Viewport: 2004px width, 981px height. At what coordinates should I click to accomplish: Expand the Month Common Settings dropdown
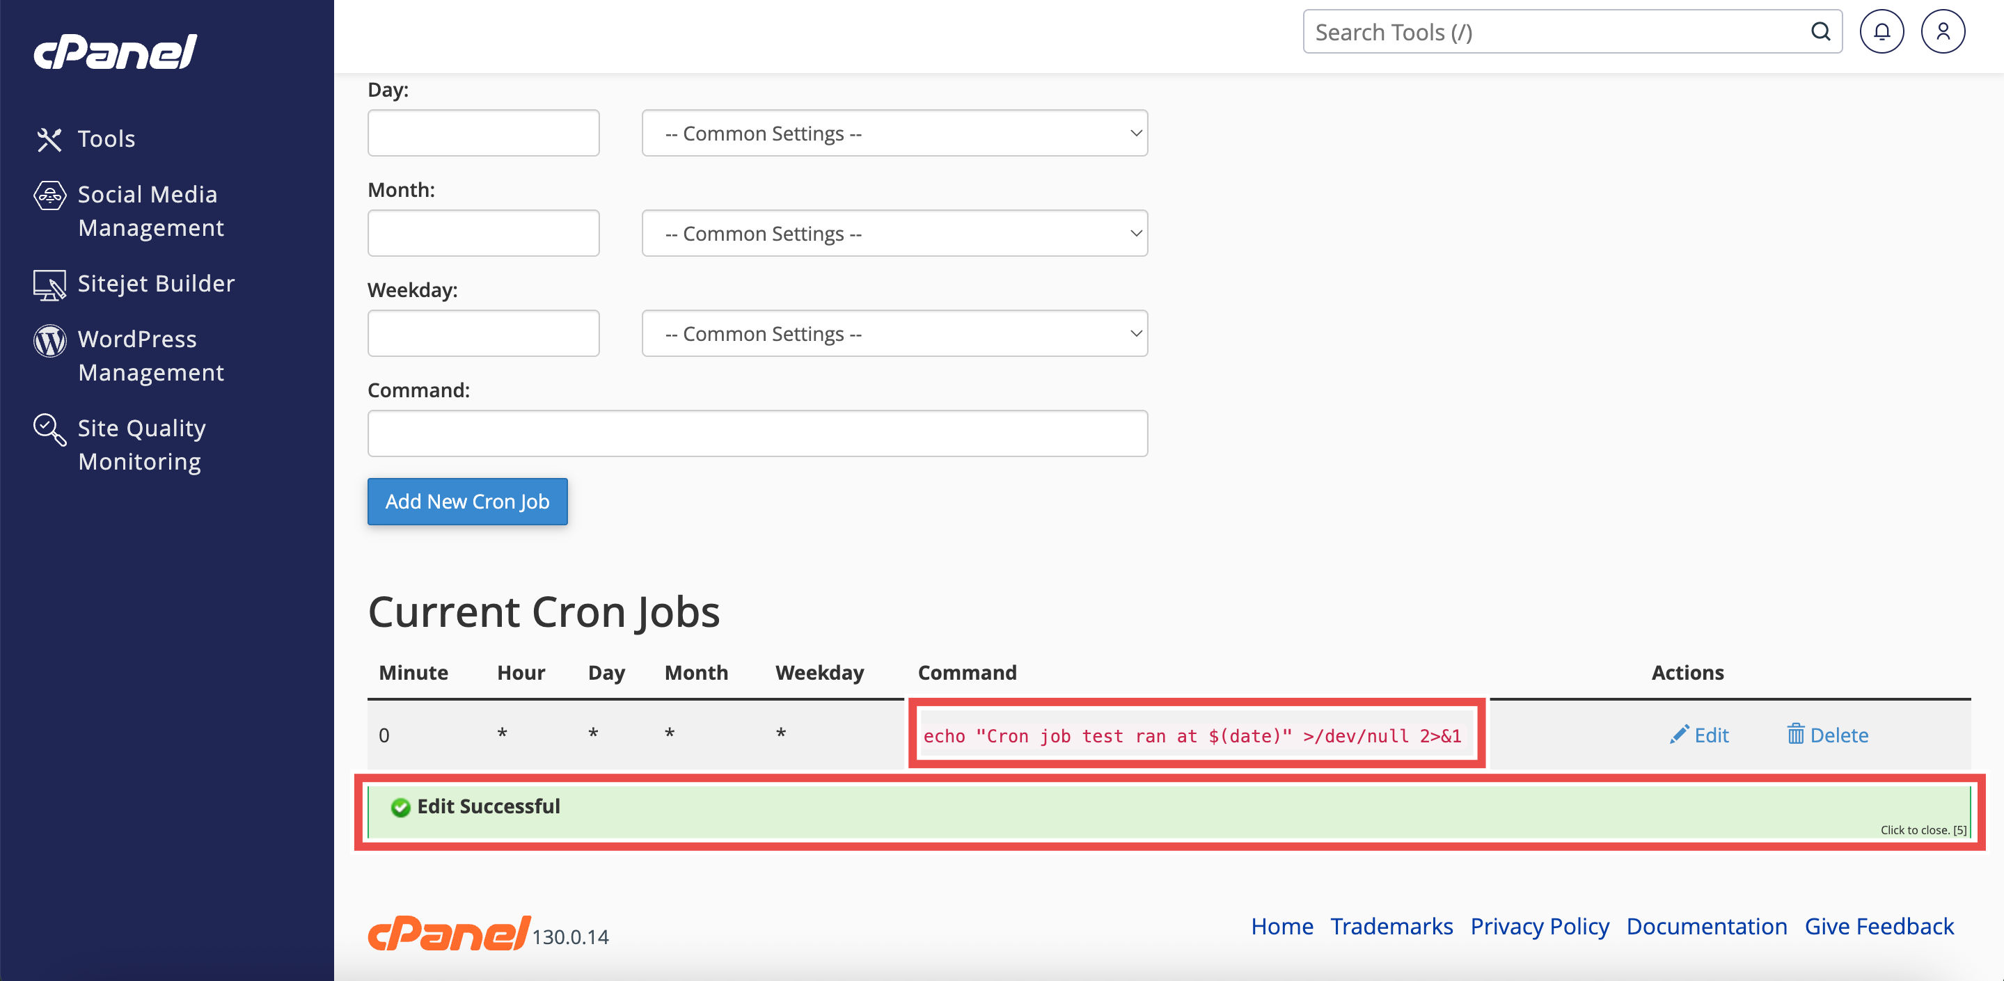(x=894, y=234)
